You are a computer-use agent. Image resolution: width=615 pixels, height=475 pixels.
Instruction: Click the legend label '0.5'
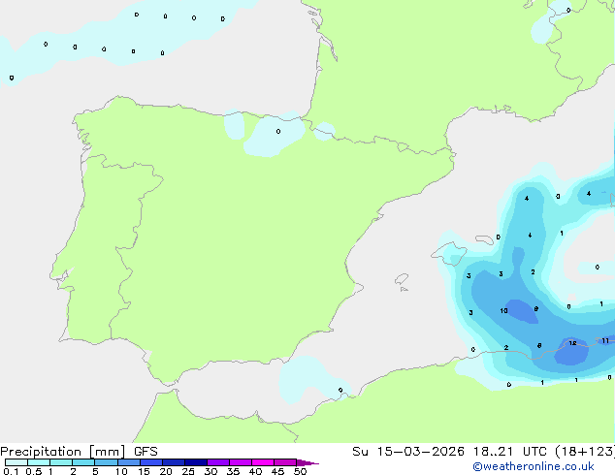pyautogui.click(x=33, y=471)
